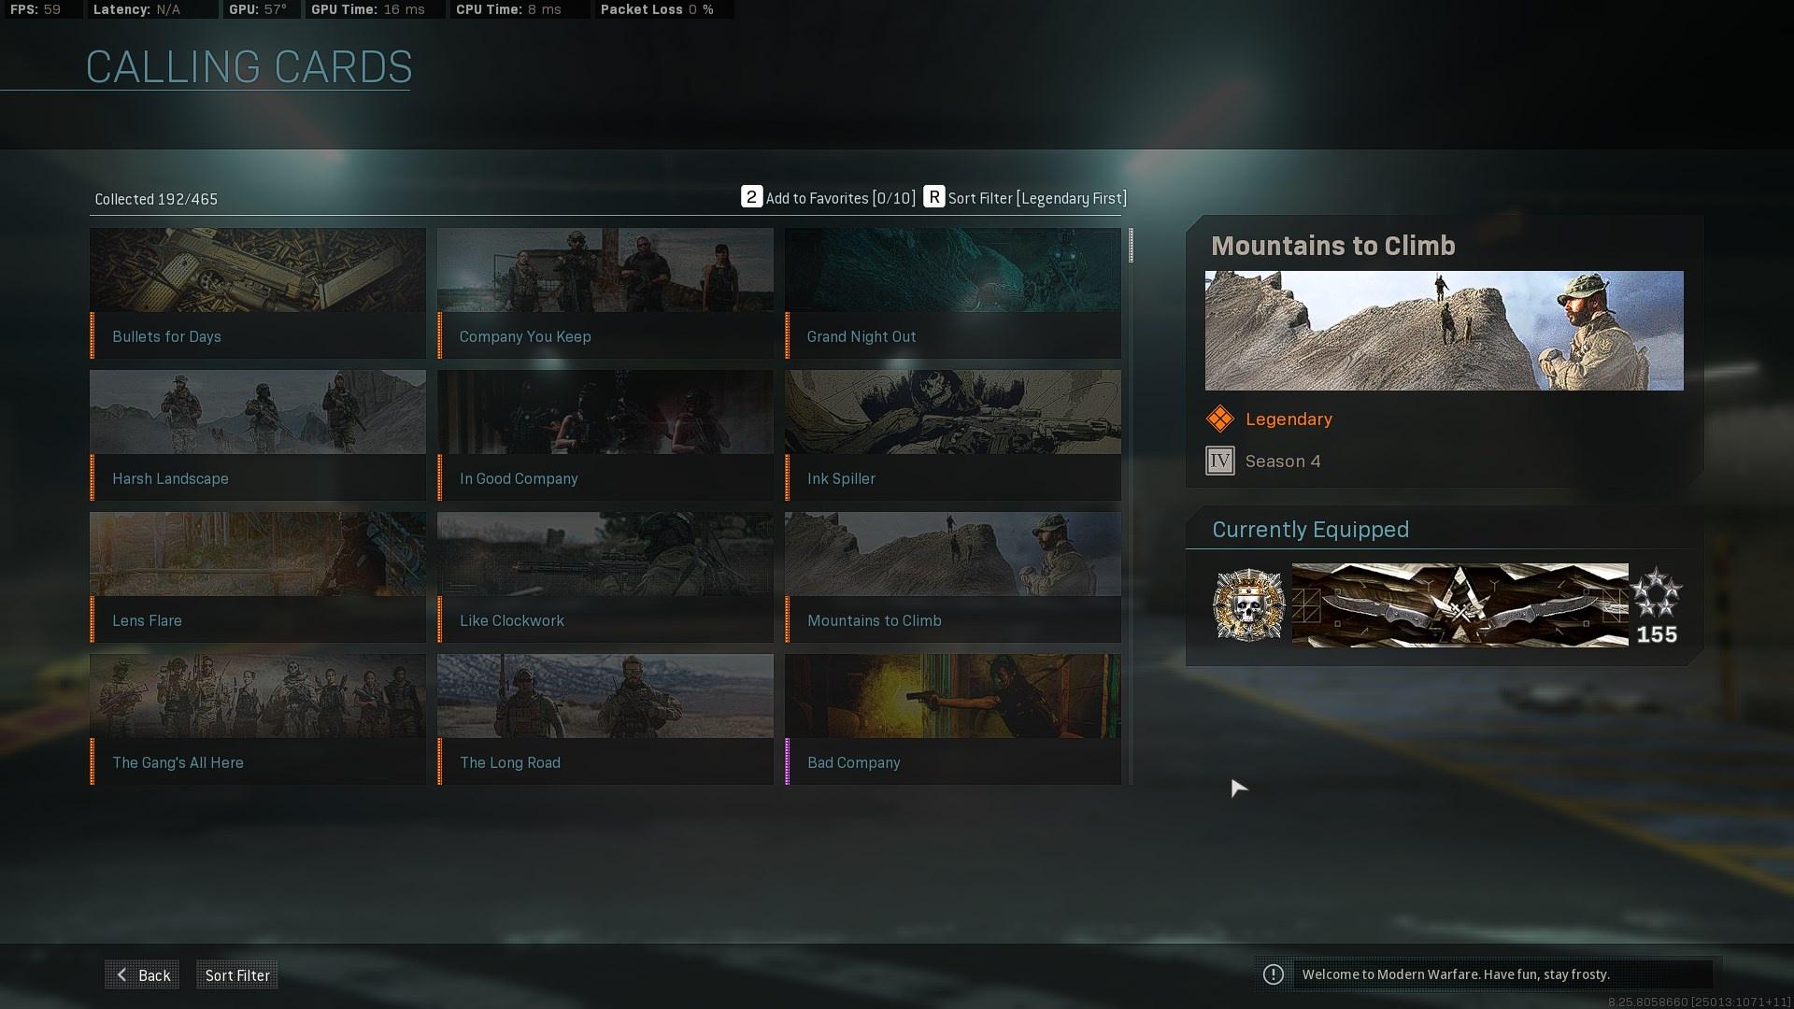The image size is (1794, 1009).
Task: Click the Season 4 roman numeral icon
Action: tap(1219, 461)
